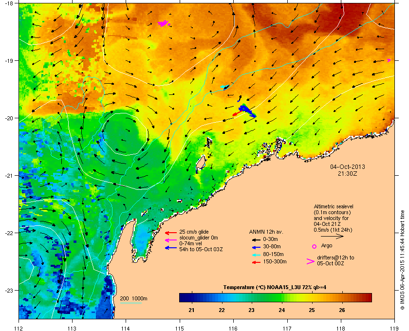Image resolution: width=409 pixels, height=331 pixels.
Task: Click the longitude axis label 113
Action: pos(72,328)
